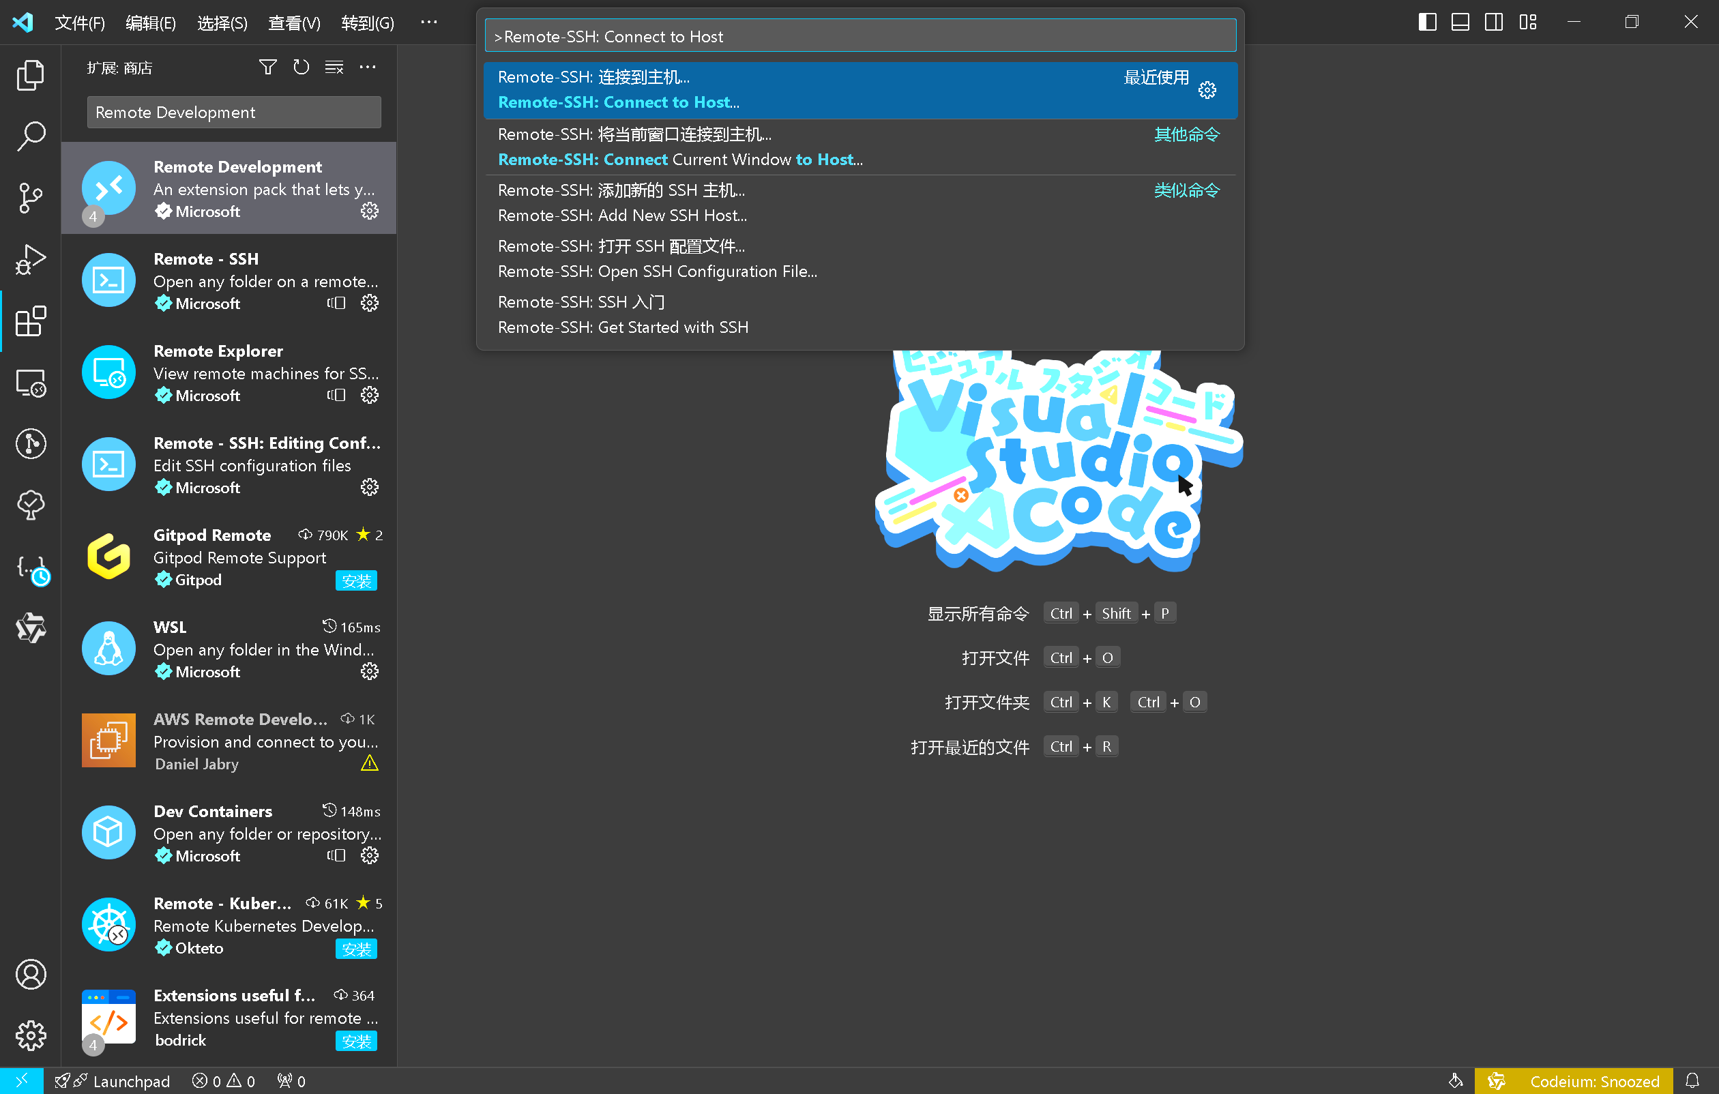
Task: Configure keybinding gear for Connect to Host command
Action: coord(1207,90)
